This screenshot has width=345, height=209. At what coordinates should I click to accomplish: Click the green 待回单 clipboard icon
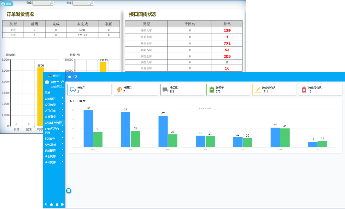pyautogui.click(x=212, y=90)
